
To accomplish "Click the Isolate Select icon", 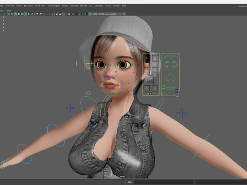I will (52, 14).
